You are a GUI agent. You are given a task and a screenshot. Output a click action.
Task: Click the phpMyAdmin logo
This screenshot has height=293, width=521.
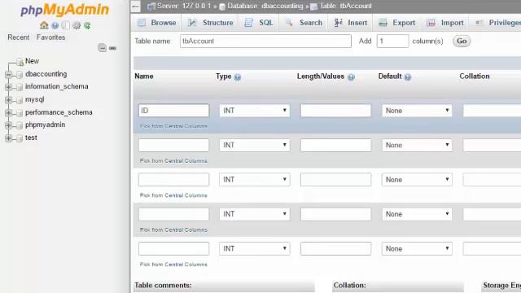tap(65, 10)
